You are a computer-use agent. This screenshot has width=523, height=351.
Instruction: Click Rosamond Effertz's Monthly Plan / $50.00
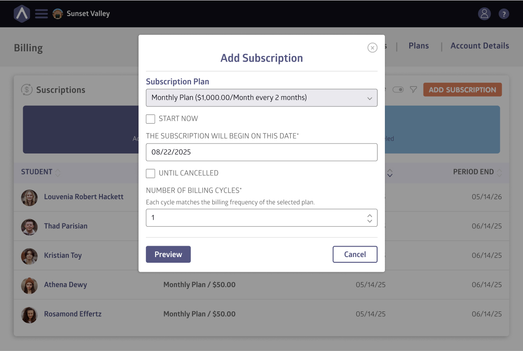(199, 314)
